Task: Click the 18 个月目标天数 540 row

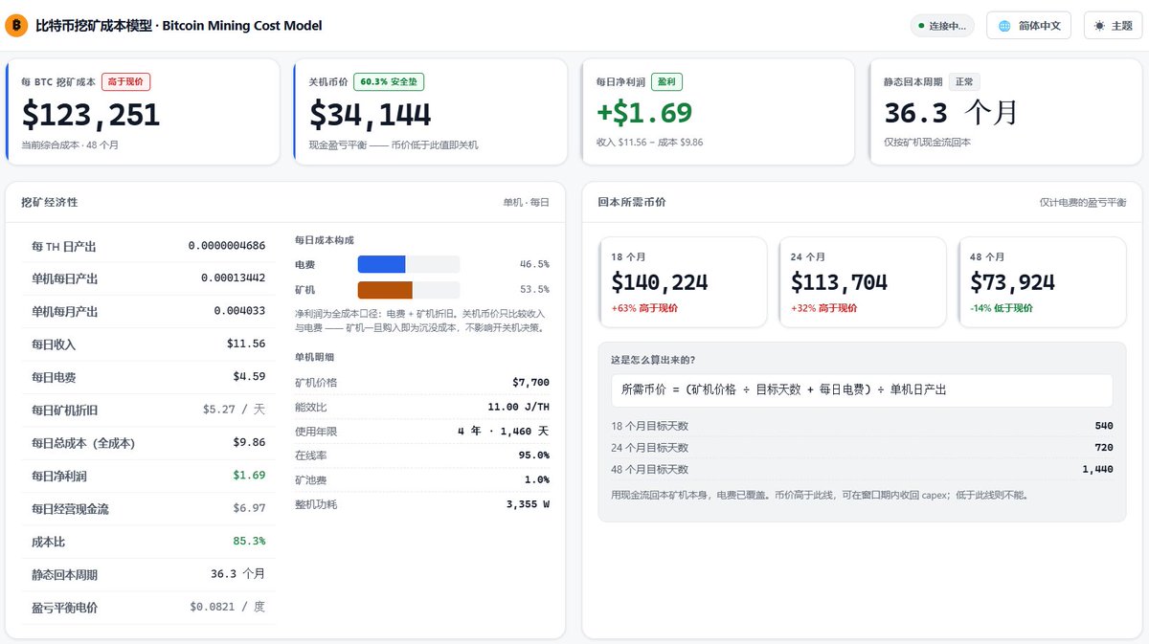Action: pyautogui.click(x=862, y=426)
